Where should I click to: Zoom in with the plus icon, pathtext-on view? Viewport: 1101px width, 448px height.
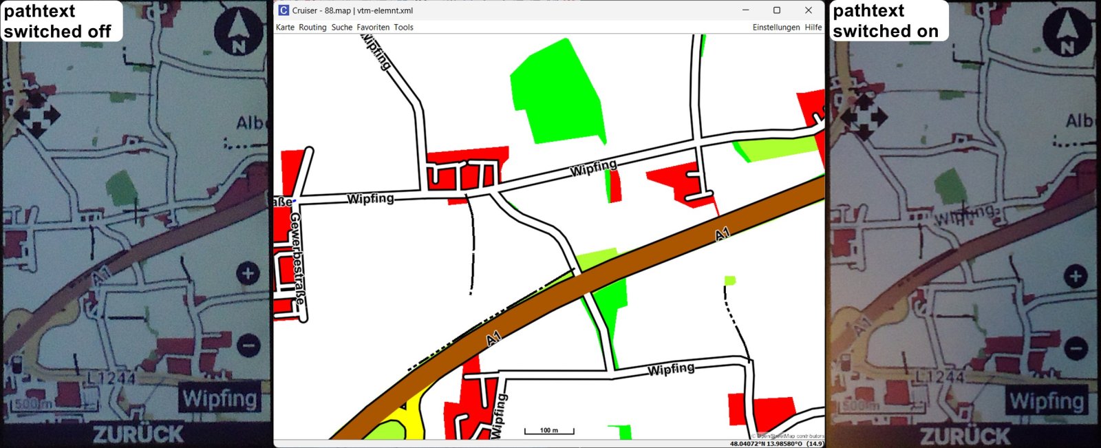coord(1075,277)
